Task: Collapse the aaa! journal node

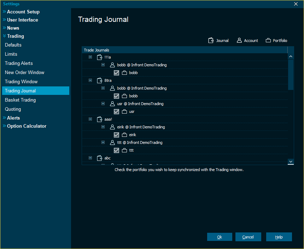Action: click(x=90, y=119)
